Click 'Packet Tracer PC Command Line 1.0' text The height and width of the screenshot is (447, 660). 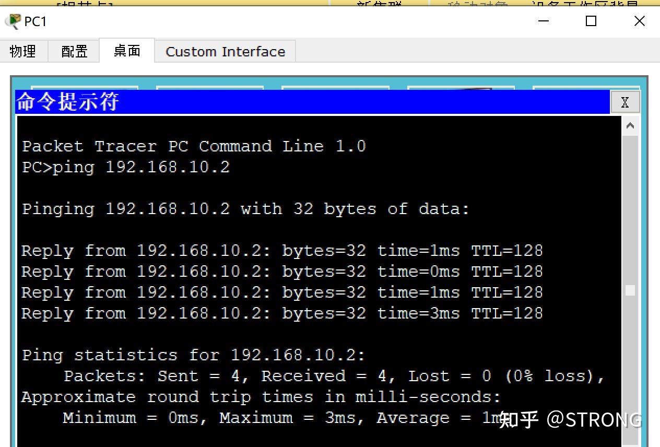point(194,146)
